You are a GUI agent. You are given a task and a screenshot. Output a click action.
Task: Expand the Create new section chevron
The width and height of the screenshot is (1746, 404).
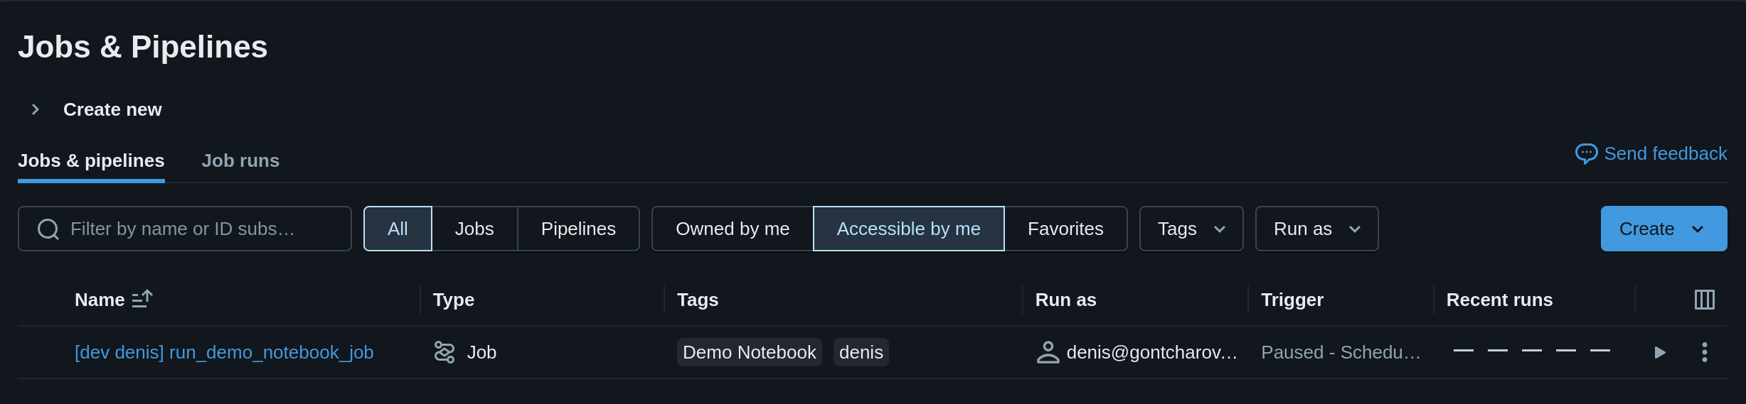click(x=35, y=109)
